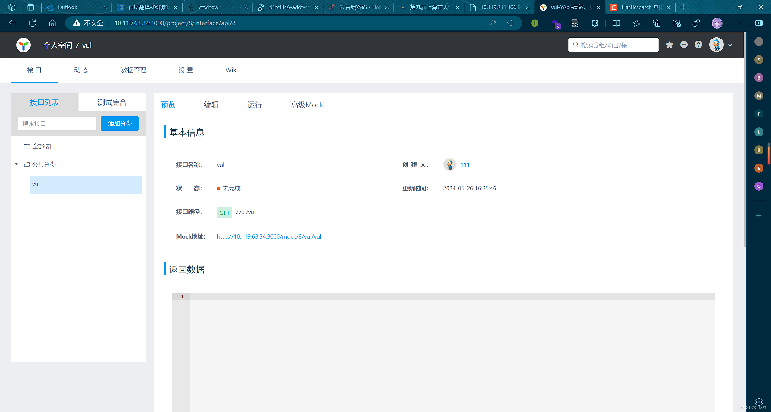Click the update time 2024-05-26 16:25:46
The height and width of the screenshot is (412, 771).
click(470, 188)
